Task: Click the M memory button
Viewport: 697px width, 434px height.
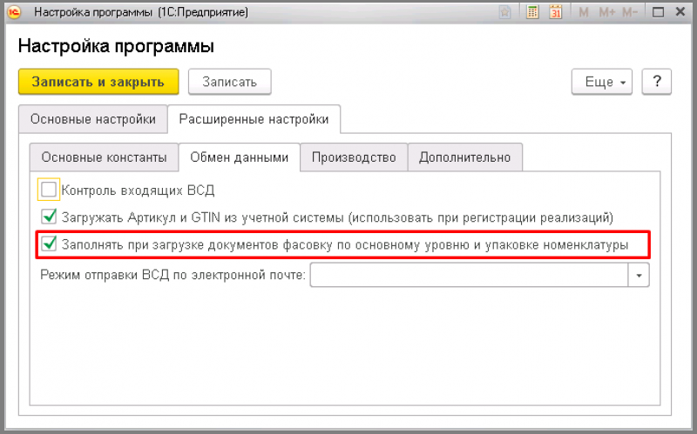Action: pyautogui.click(x=584, y=12)
